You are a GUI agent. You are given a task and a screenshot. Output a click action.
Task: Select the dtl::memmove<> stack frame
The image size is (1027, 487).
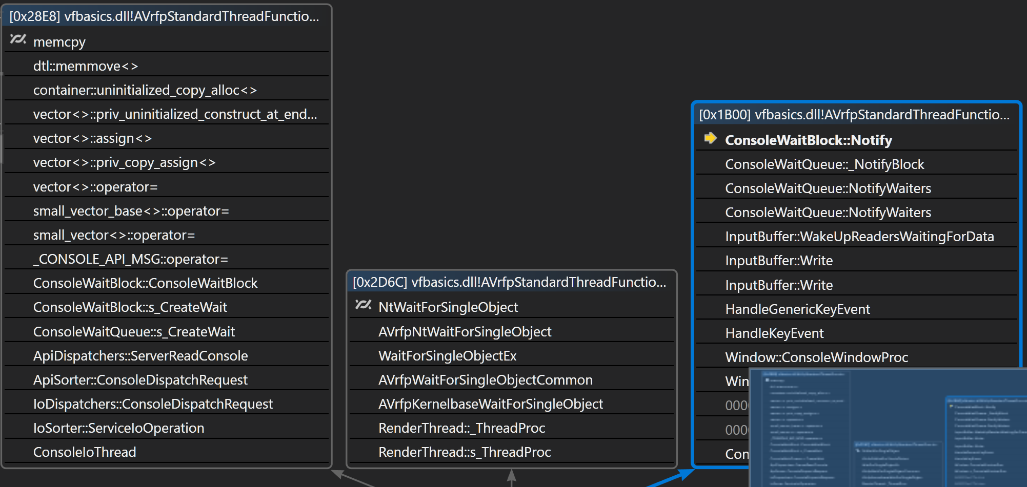tap(167, 66)
